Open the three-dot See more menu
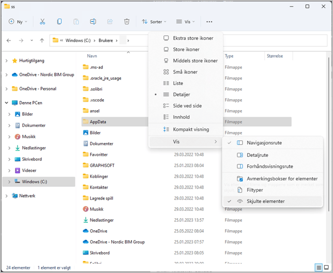333x273 pixels. [x=209, y=22]
